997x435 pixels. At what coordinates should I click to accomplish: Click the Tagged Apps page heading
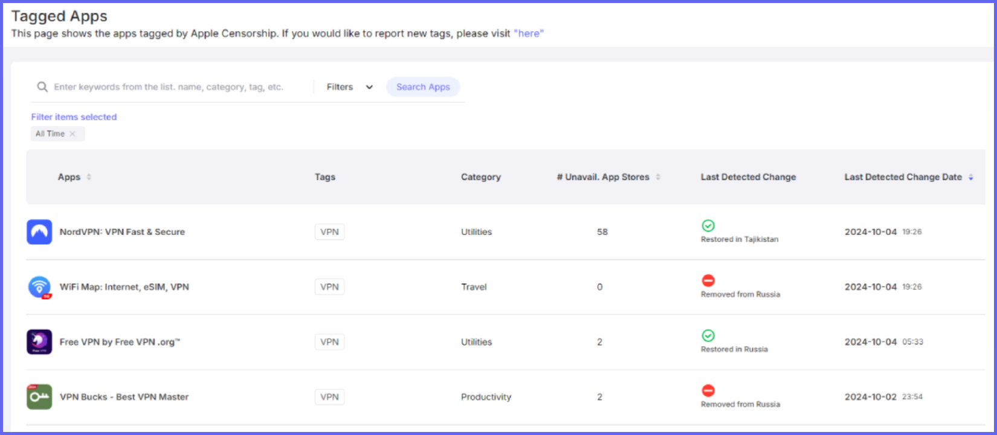tap(59, 16)
